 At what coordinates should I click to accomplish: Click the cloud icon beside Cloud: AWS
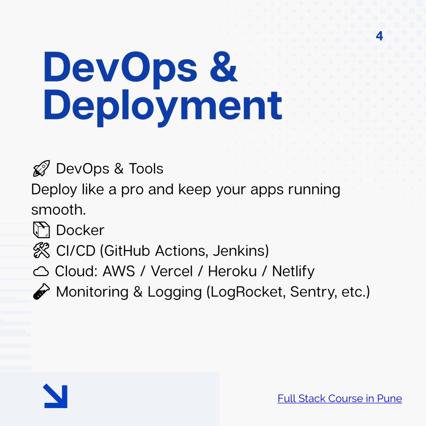tap(41, 271)
